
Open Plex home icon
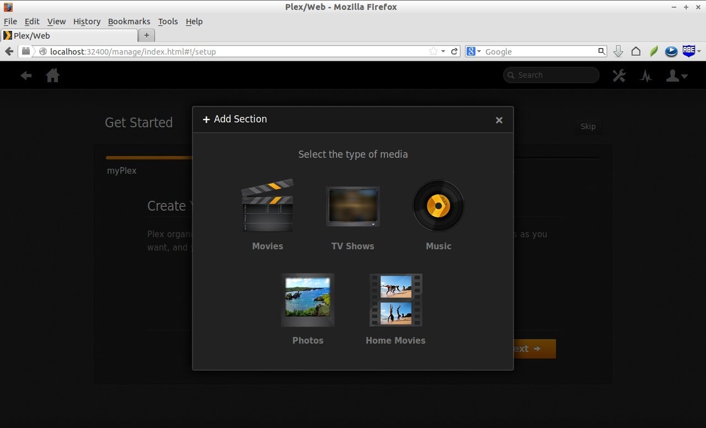53,75
